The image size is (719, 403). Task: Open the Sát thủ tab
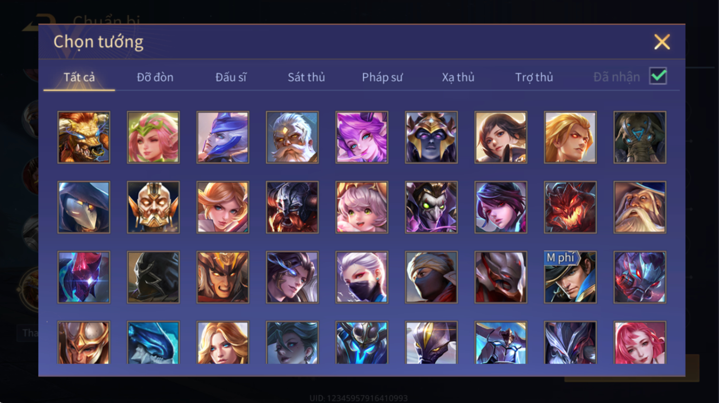coord(306,77)
